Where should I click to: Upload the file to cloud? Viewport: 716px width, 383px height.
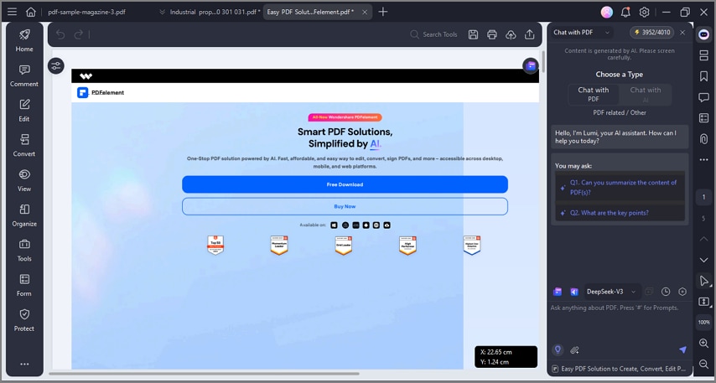[x=511, y=34]
